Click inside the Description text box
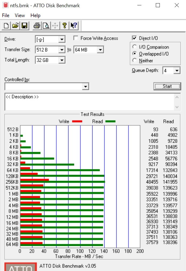Screen dimensions: 186x271 90,102
